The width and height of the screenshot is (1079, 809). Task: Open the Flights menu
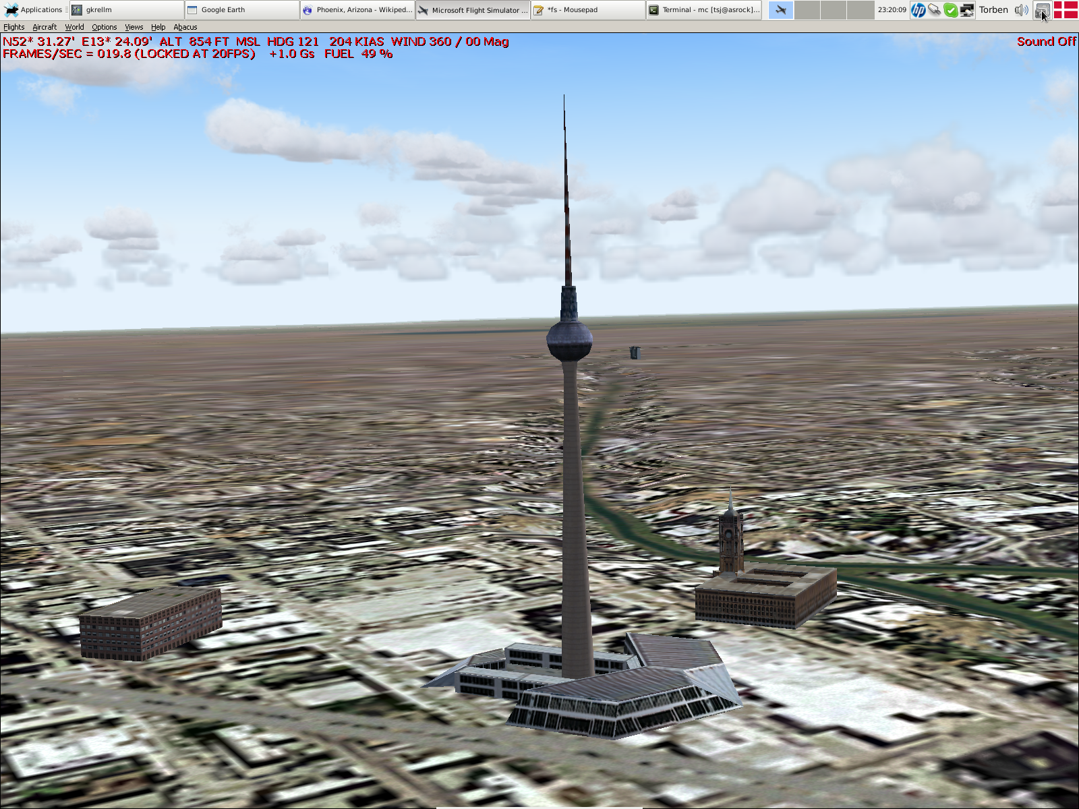coord(13,27)
